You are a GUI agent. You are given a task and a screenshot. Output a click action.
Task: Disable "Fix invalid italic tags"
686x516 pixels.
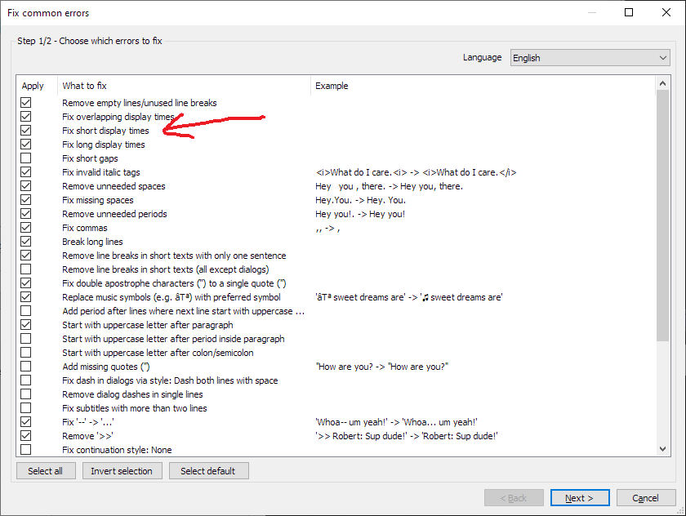click(25, 172)
